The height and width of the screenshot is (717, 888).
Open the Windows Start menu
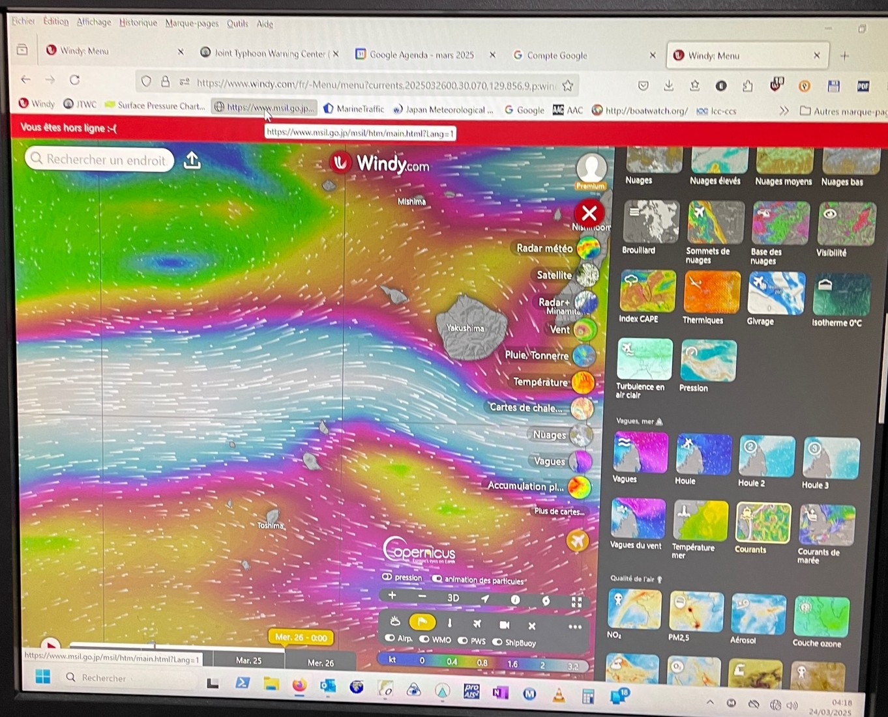[x=43, y=677]
